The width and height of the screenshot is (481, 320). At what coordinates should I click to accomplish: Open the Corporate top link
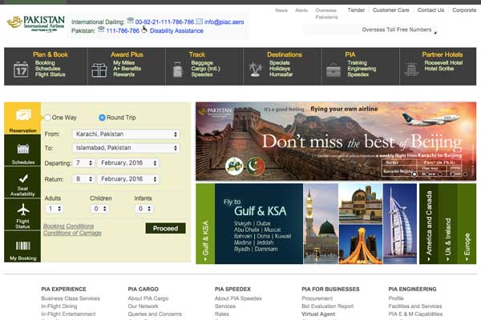point(464,10)
